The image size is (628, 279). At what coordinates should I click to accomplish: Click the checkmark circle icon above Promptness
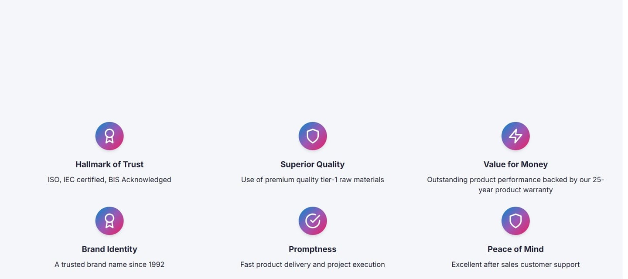click(x=313, y=221)
